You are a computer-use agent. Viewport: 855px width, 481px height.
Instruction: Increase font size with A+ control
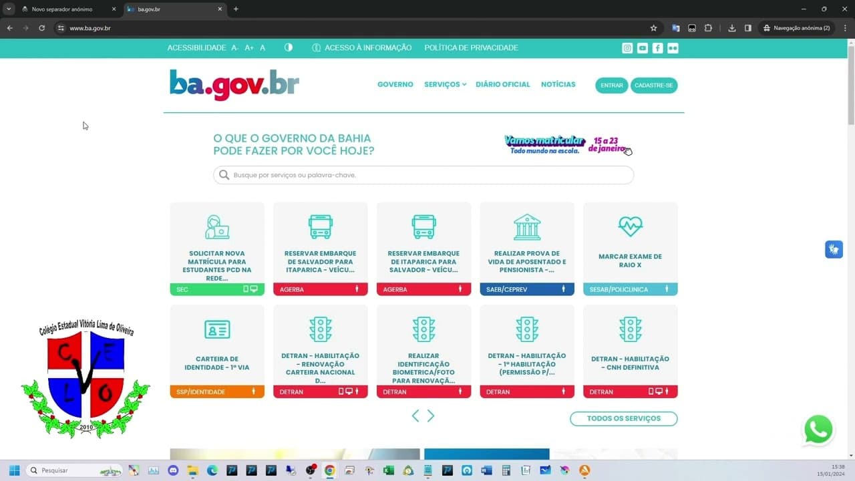249,48
